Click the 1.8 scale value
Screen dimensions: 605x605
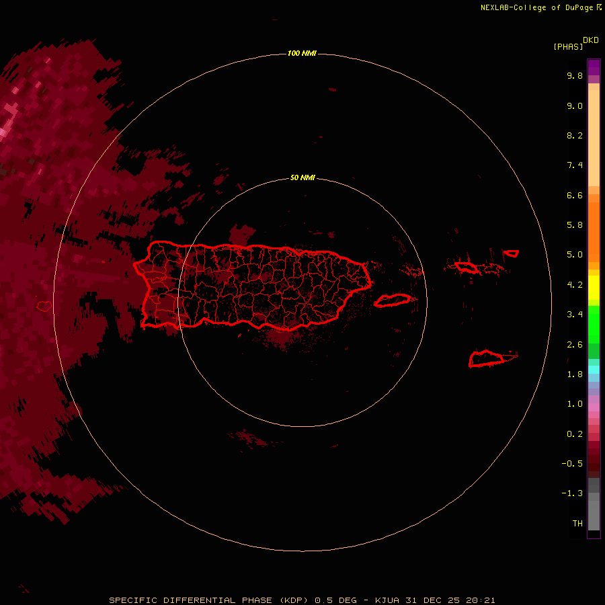(x=575, y=374)
